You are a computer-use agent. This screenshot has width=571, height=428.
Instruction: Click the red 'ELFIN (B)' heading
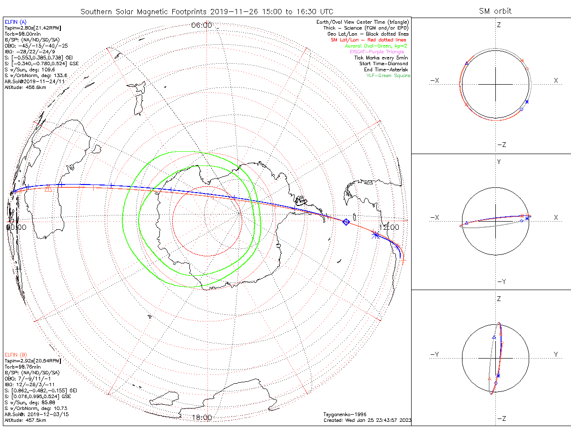pyautogui.click(x=15, y=355)
